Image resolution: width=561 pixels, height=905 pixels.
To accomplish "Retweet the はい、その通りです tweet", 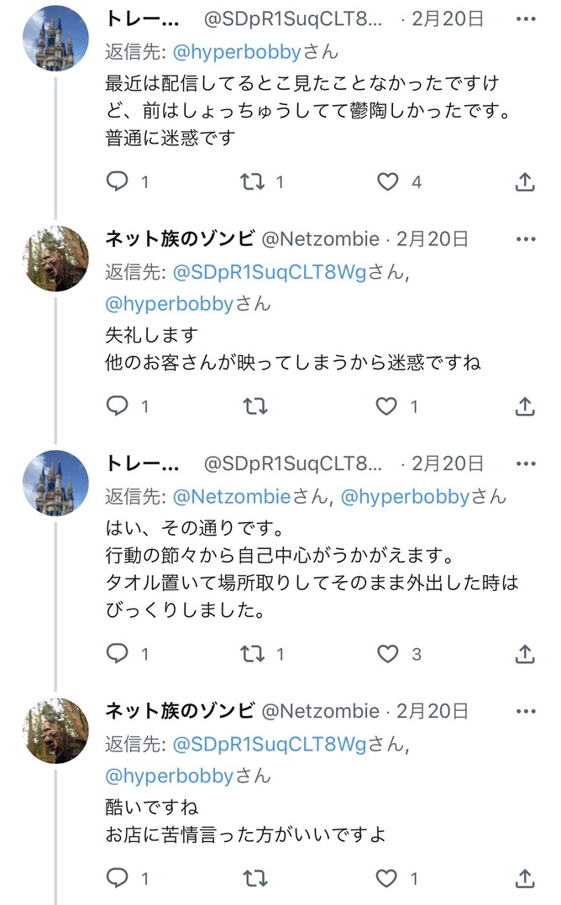I will pos(253,654).
